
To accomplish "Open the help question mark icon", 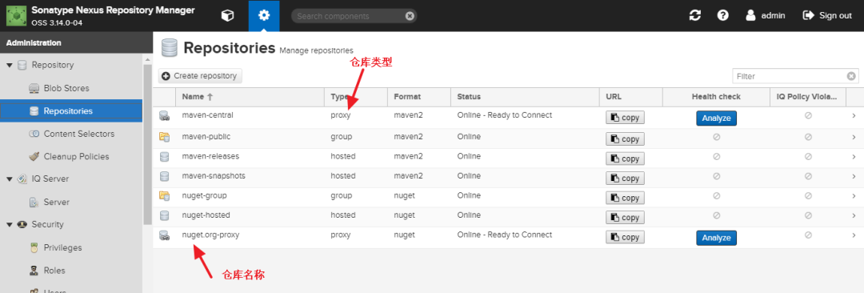I will [x=723, y=15].
